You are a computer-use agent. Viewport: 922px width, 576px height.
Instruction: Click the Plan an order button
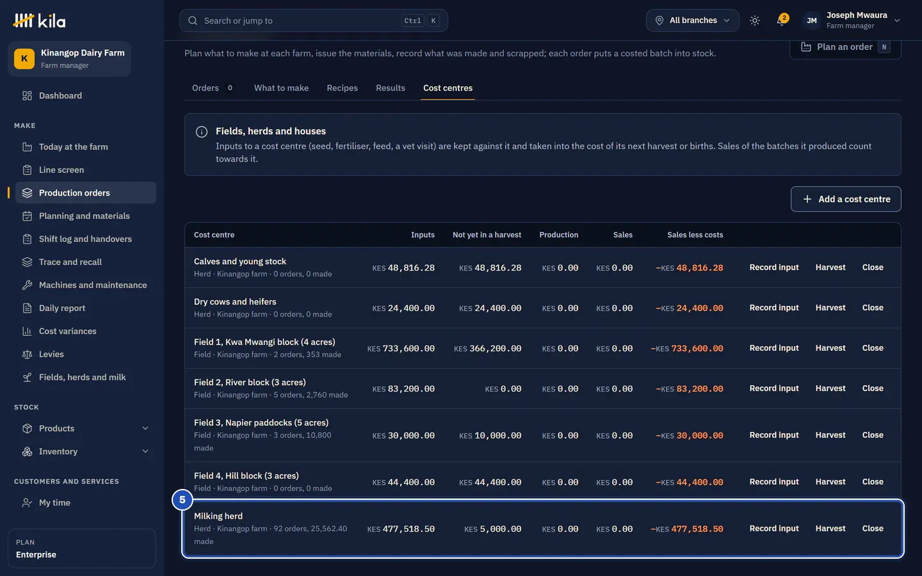845,47
